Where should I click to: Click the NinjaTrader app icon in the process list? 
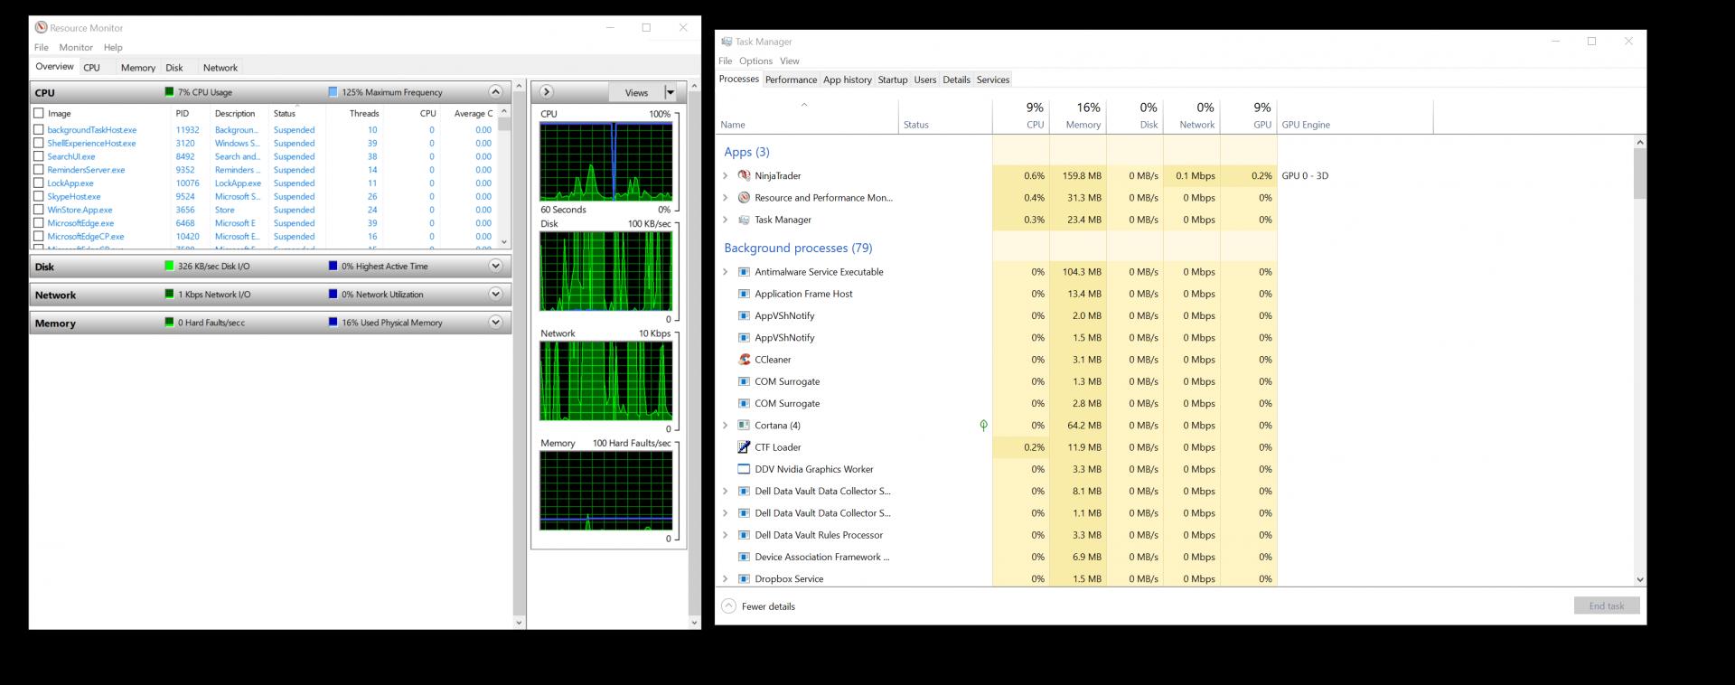coord(744,175)
